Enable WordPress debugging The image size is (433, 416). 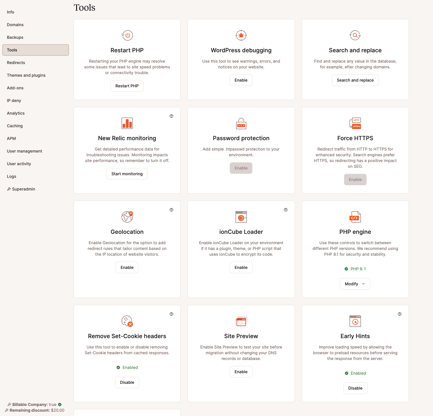coord(241,80)
